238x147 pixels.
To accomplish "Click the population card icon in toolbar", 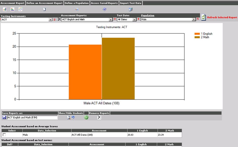I will point(77,9).
